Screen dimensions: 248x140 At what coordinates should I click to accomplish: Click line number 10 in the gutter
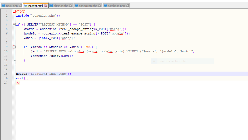click(x=6, y=52)
